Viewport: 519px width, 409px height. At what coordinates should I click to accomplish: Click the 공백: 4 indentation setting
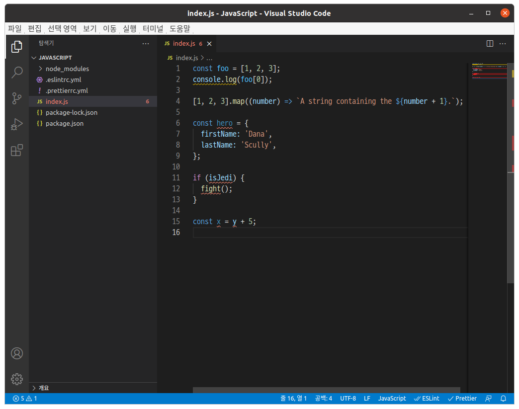[324, 399]
